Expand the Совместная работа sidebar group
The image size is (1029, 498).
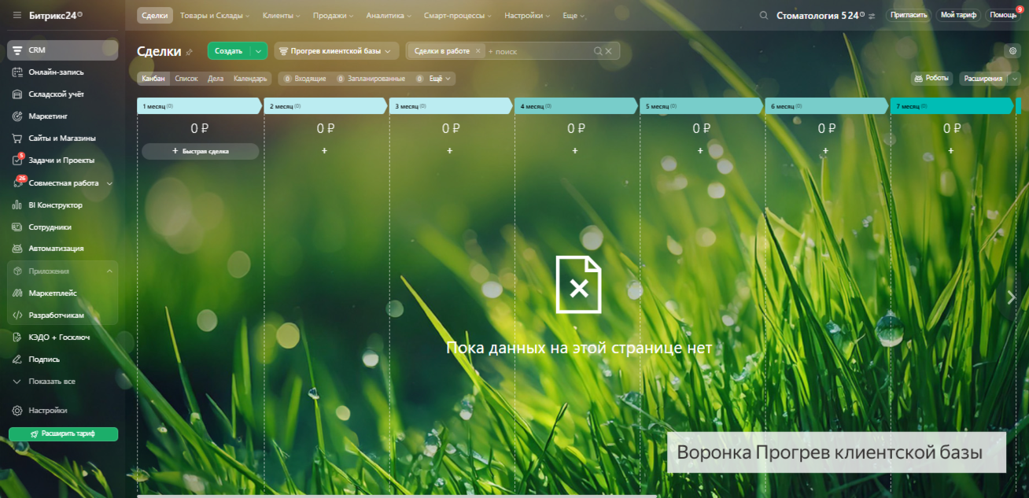(109, 183)
